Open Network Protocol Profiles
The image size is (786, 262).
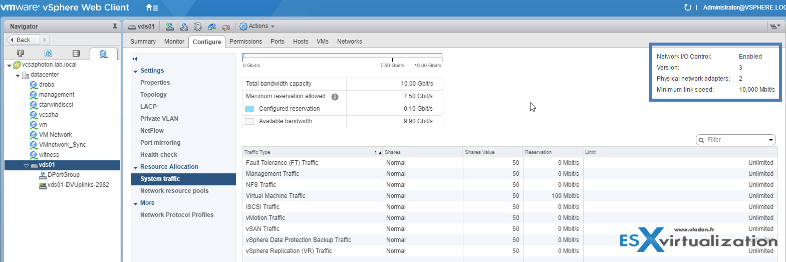click(x=177, y=215)
